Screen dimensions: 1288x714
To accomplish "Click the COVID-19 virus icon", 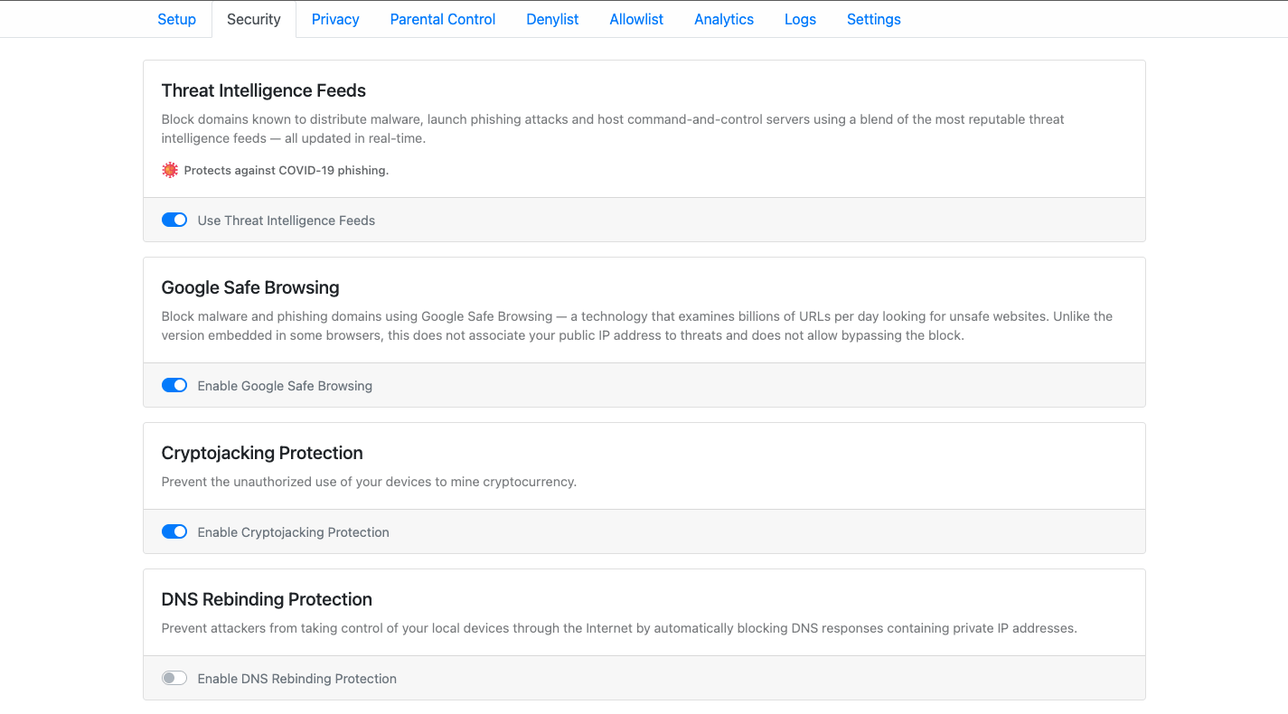I will pyautogui.click(x=170, y=170).
